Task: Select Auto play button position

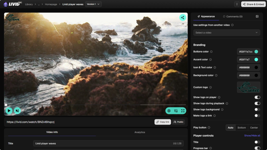Action: pos(230,128)
